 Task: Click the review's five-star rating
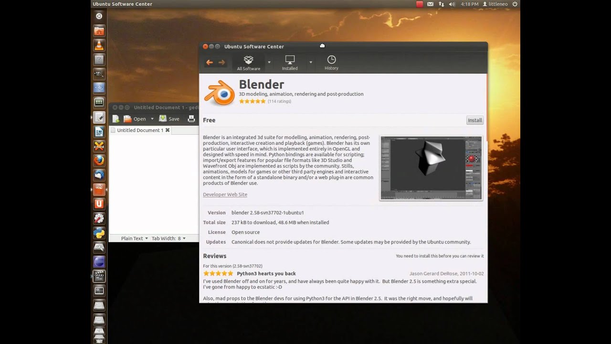click(218, 274)
